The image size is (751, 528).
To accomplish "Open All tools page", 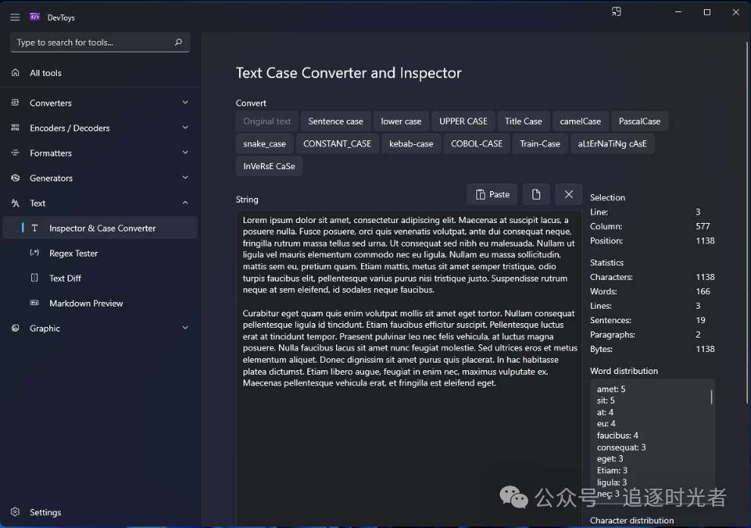I will point(100,73).
